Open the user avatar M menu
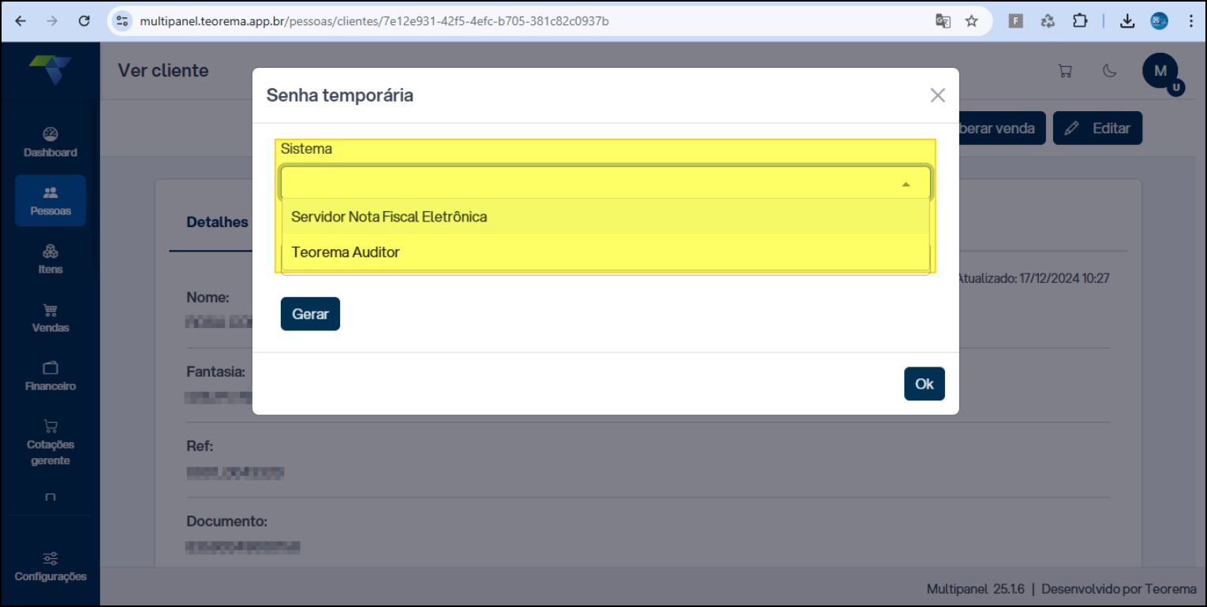Image resolution: width=1207 pixels, height=607 pixels. (1160, 71)
